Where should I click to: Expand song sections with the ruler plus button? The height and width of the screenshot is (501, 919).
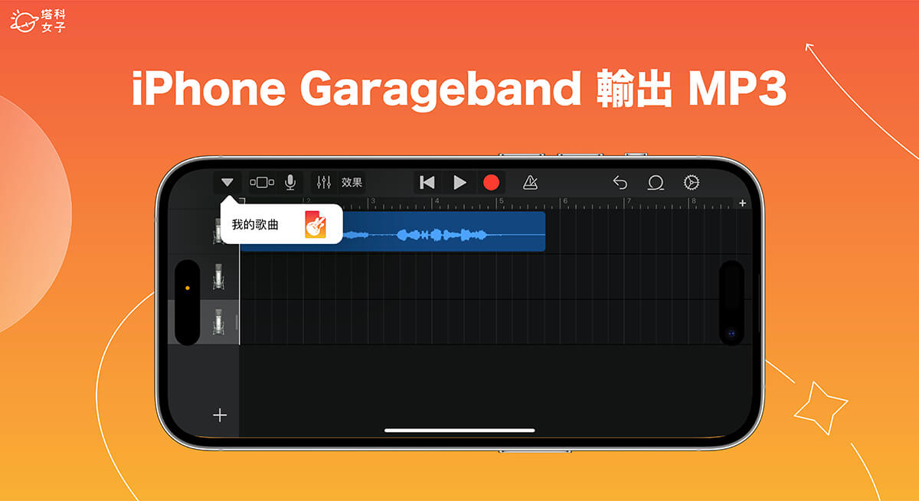point(741,203)
